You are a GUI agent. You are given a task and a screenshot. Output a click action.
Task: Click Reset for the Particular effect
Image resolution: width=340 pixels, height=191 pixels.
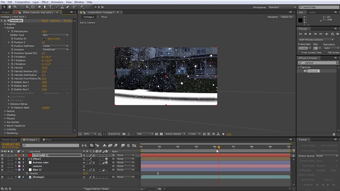click(44, 20)
